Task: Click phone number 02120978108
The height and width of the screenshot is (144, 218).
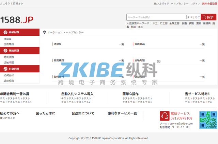Action: click(x=181, y=118)
